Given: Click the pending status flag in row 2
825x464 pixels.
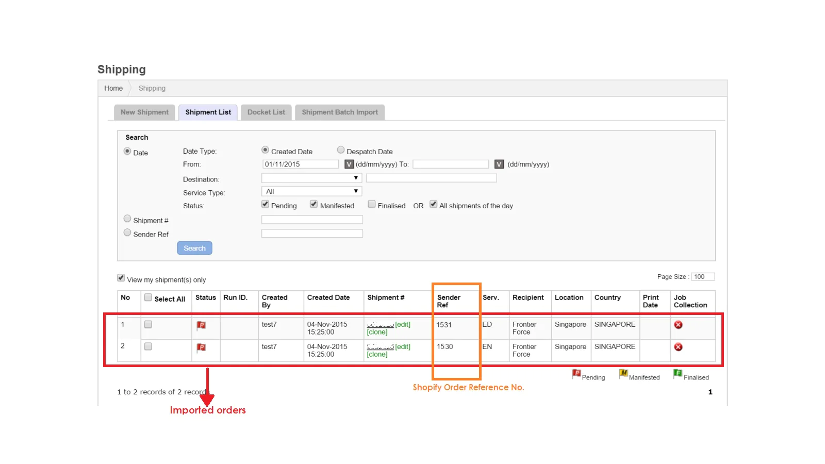Looking at the screenshot, I should pyautogui.click(x=201, y=347).
